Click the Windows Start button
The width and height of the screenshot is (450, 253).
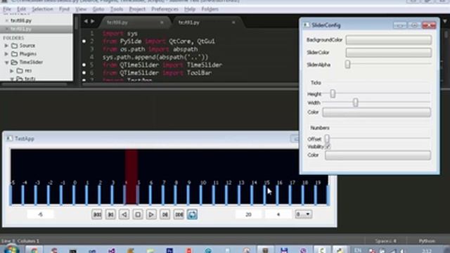tap(11, 249)
